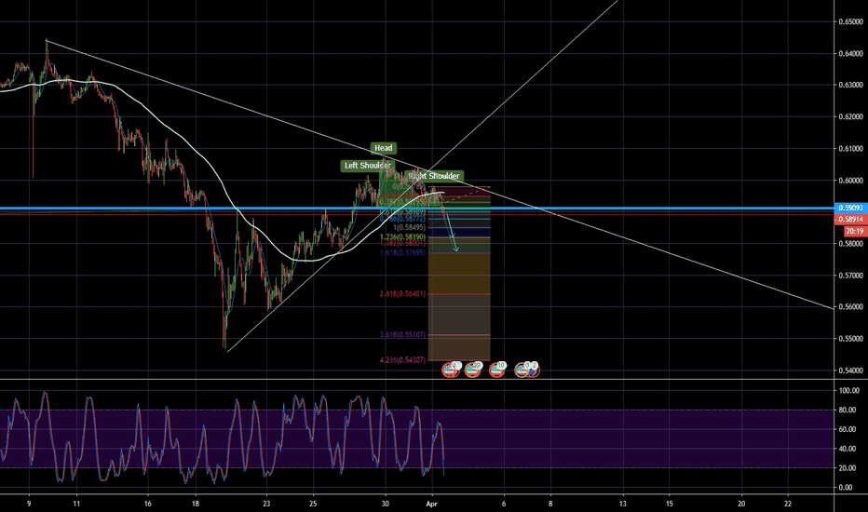Click the Apr label on time axis
Image resolution: width=868 pixels, height=512 pixels.
pos(432,504)
